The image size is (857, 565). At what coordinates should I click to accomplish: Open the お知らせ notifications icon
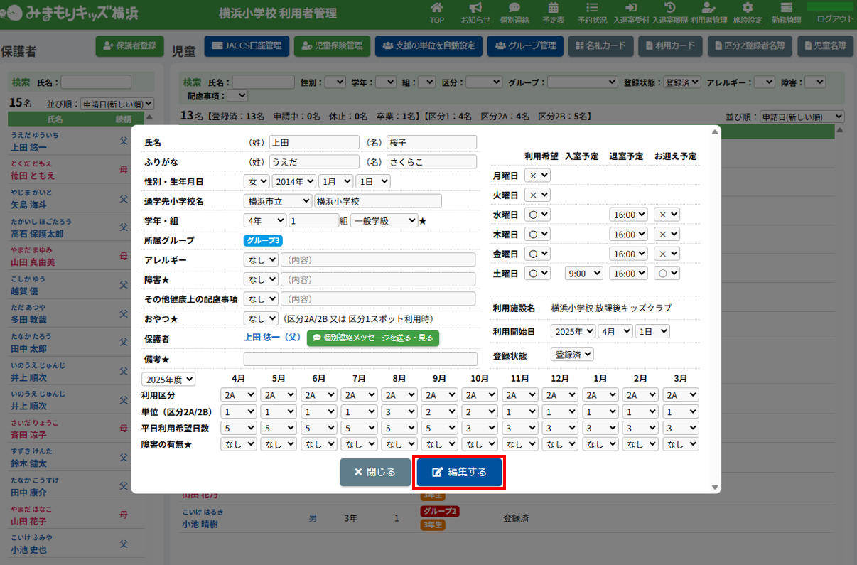click(475, 9)
